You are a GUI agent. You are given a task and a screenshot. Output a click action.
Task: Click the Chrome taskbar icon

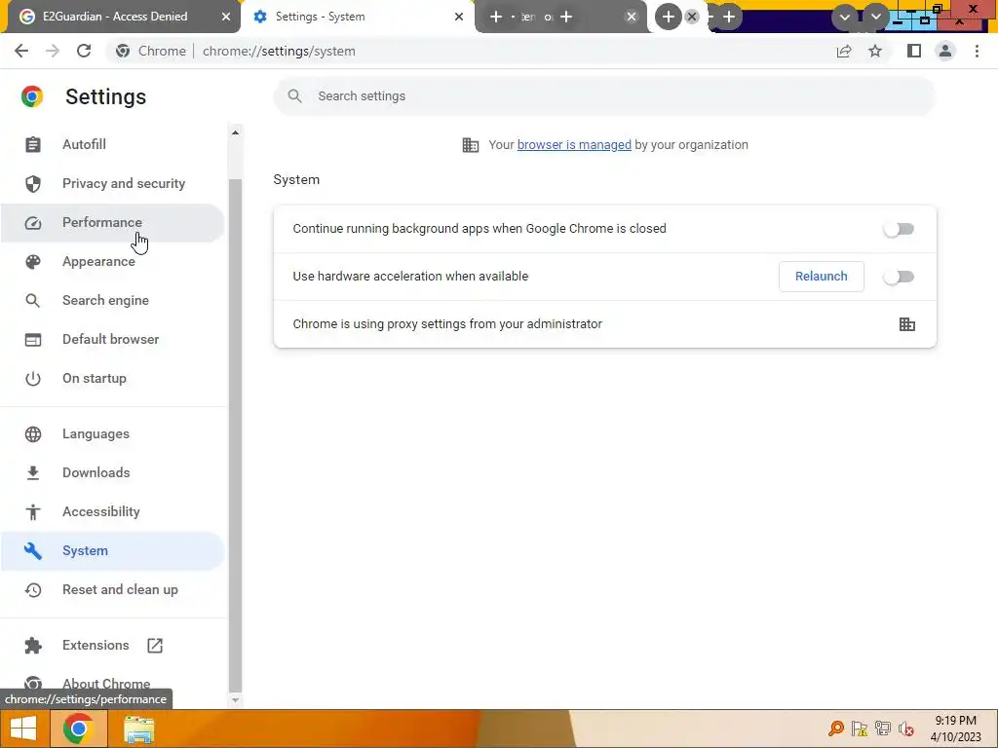(78, 729)
